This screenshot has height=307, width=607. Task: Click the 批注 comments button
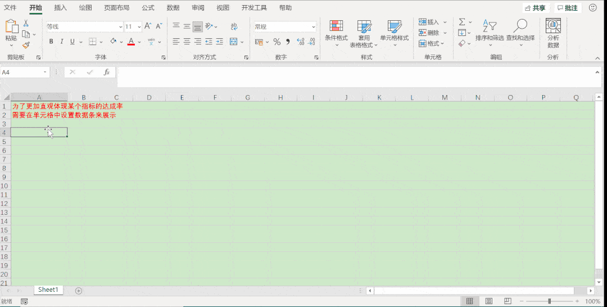click(x=568, y=8)
